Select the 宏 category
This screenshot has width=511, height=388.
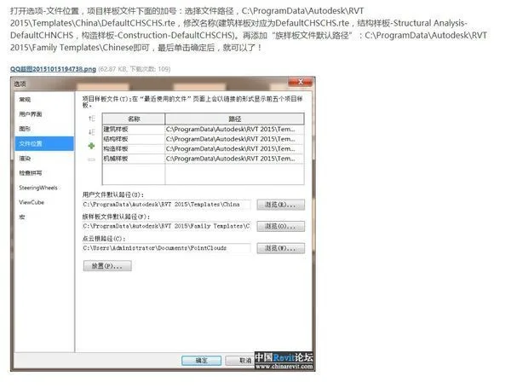(22, 217)
